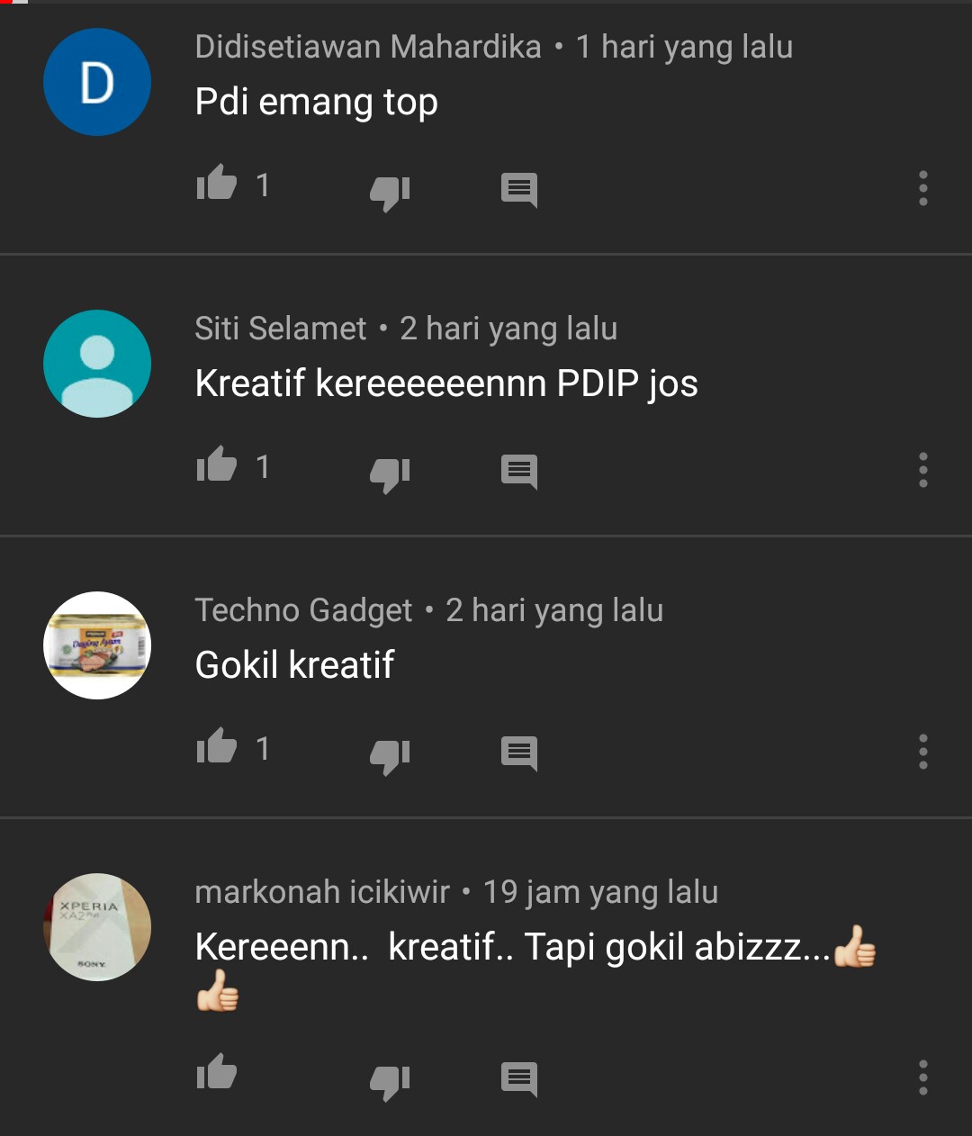Open three-dot menu on Siti Selamet's comment

tap(922, 470)
